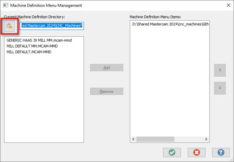Click the scrollbar right arrow in menu items list
234x162 pixels.
tap(206, 139)
